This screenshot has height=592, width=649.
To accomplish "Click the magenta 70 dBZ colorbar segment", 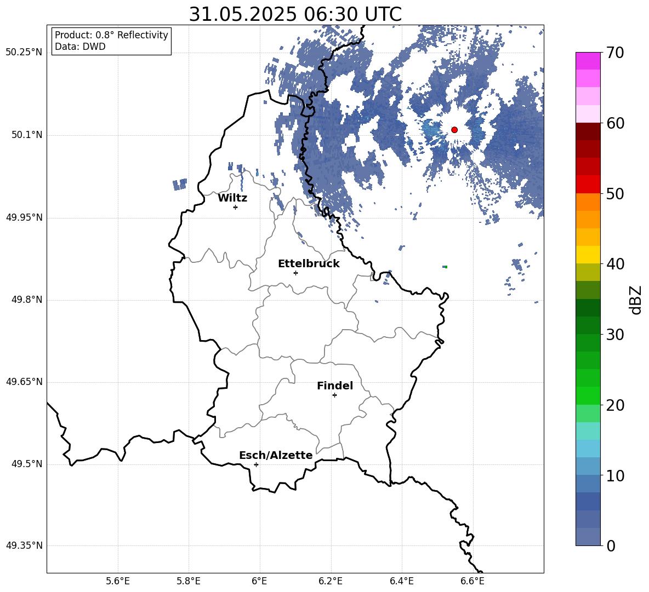I will click(588, 61).
